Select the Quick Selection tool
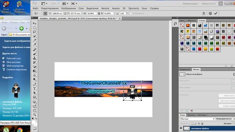This screenshot has height=132, width=235. click(x=35, y=36)
